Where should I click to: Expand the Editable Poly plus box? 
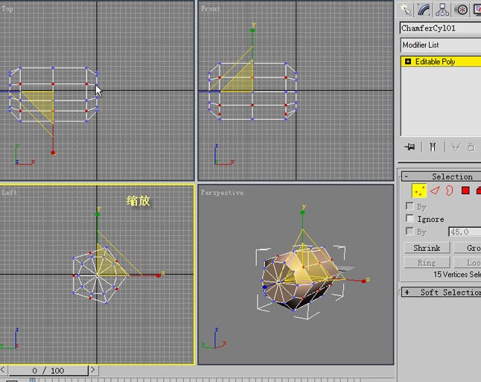(x=408, y=61)
